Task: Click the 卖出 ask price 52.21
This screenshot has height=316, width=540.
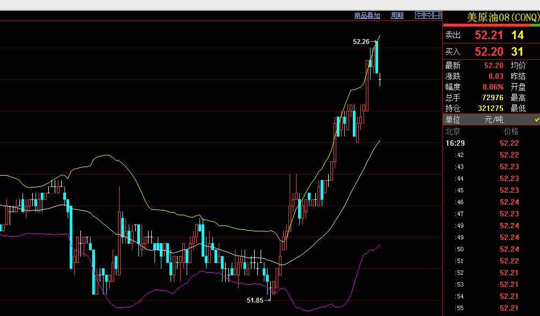Action: [x=489, y=35]
